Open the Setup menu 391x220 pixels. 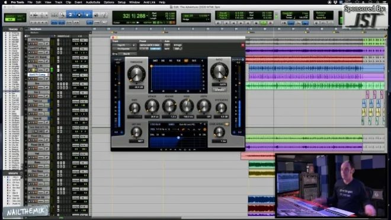coord(121,2)
